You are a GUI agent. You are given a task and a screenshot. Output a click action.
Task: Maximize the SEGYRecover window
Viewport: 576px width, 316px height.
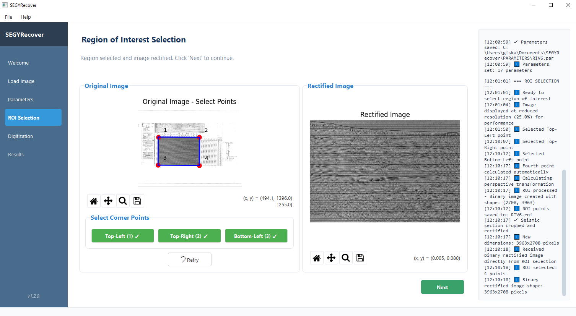tap(551, 5)
